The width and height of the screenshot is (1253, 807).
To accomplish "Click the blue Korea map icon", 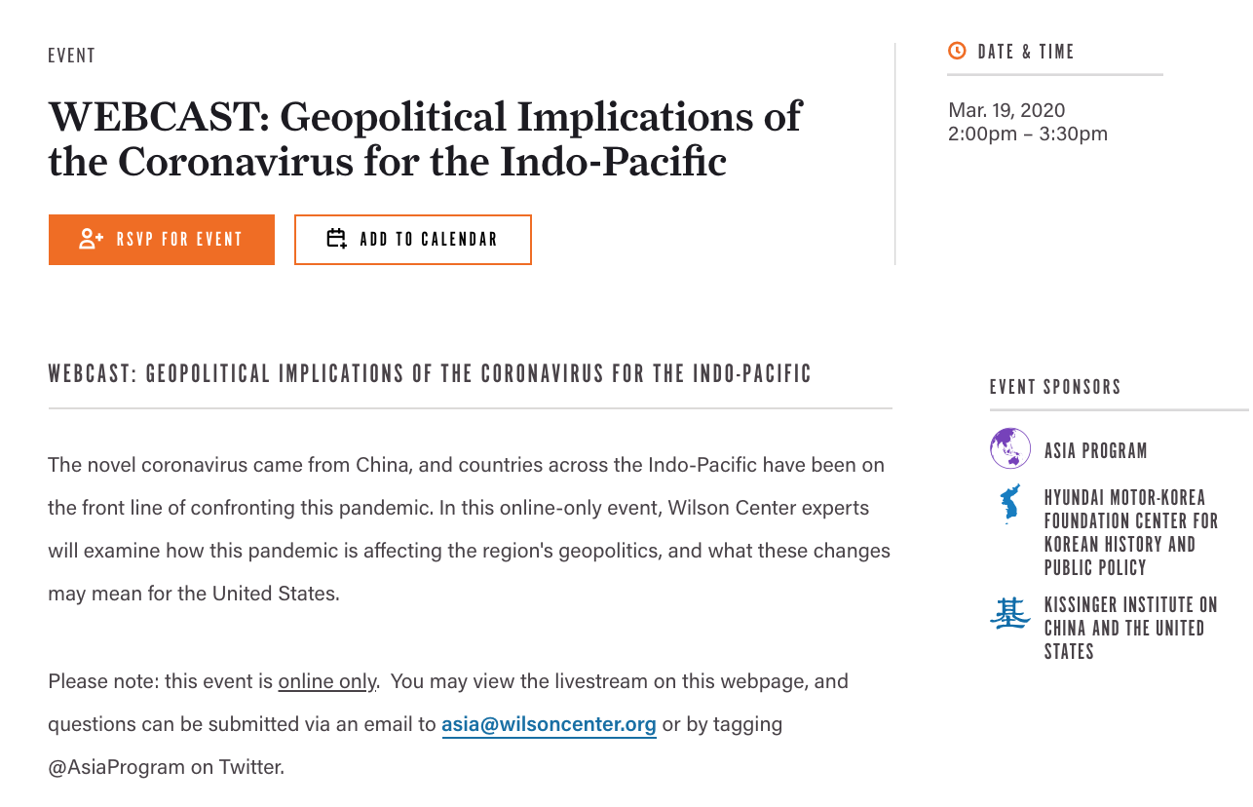I will 1010,504.
